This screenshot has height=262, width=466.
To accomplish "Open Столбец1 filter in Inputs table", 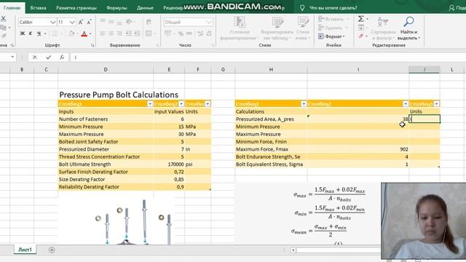I will point(150,103).
